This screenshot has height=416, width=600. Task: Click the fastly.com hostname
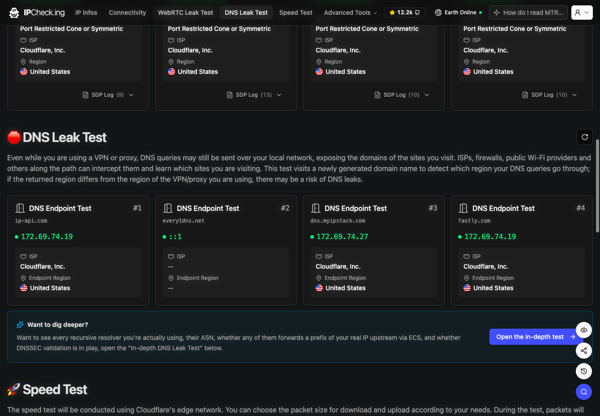474,221
